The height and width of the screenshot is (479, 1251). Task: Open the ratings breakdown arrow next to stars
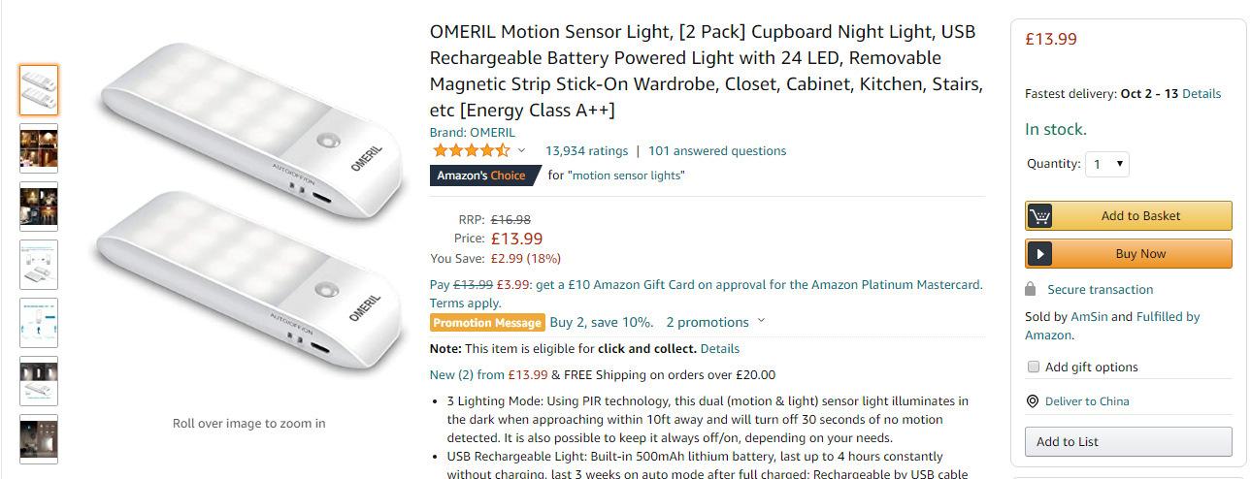(521, 150)
